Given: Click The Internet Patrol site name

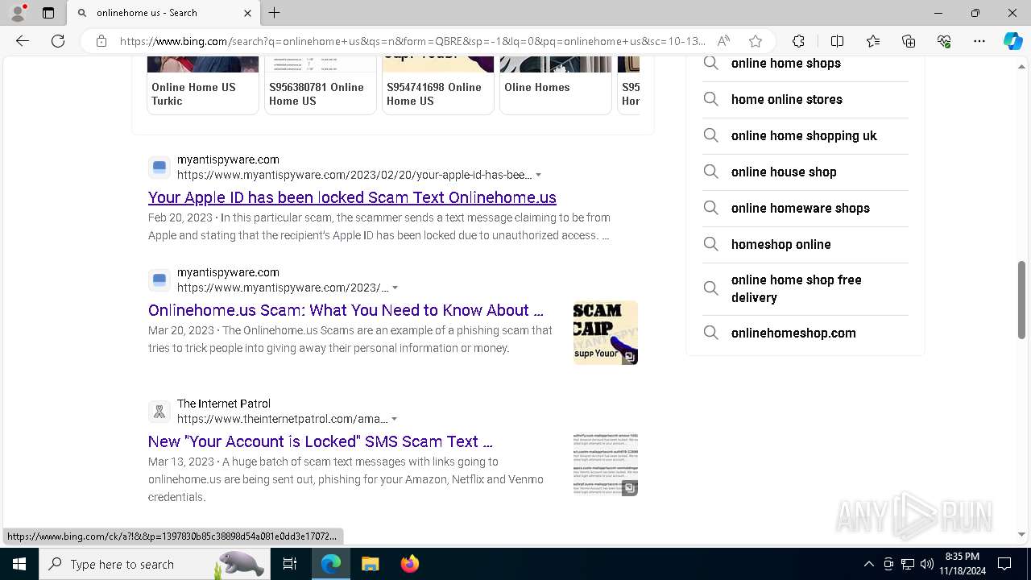Looking at the screenshot, I should 224,404.
